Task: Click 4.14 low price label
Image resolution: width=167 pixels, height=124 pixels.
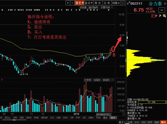Action: [x=25, y=74]
